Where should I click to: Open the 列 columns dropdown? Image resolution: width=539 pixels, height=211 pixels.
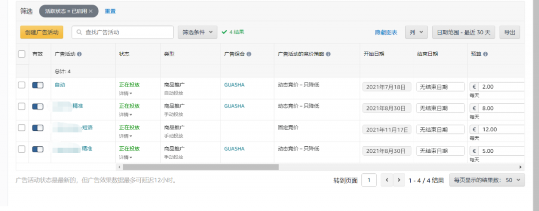click(x=416, y=32)
